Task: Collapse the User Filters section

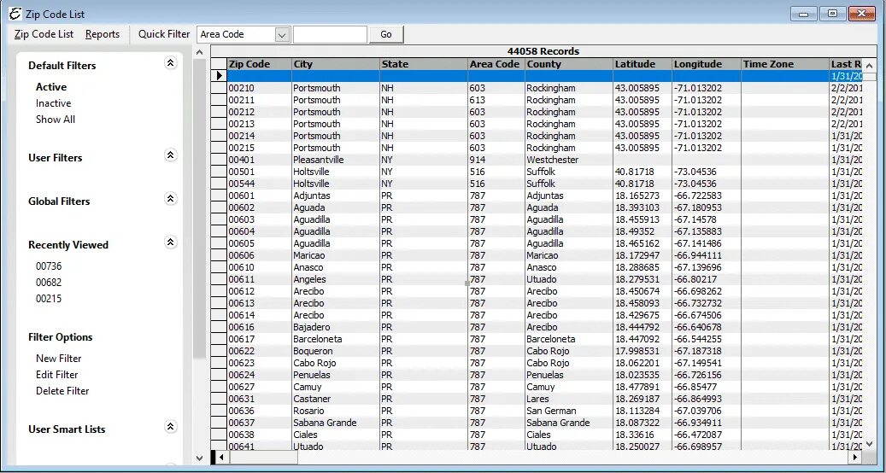Action: (x=171, y=155)
